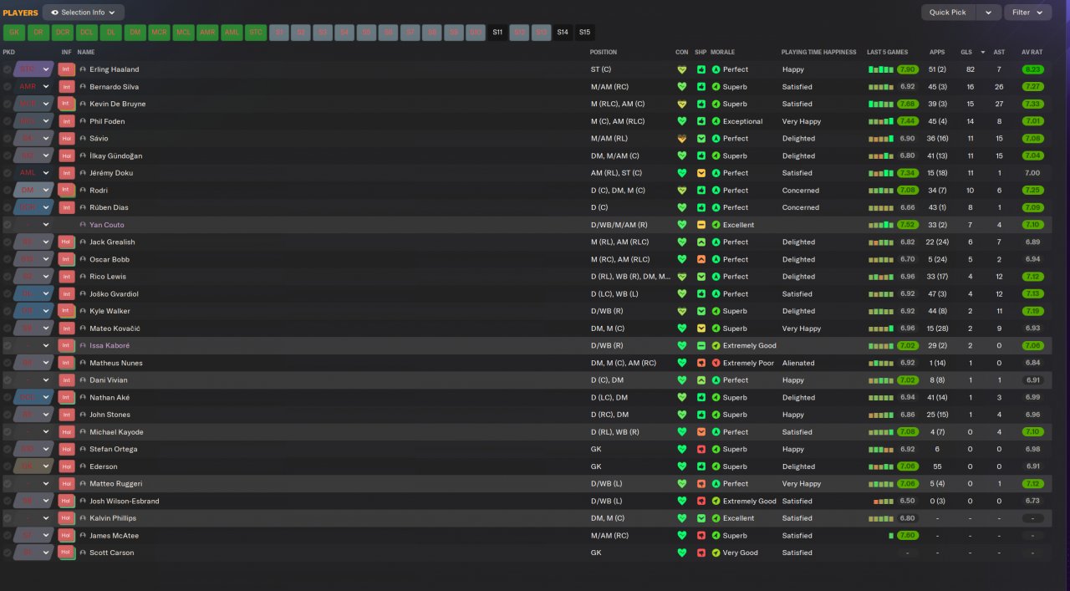Toggle the picked checkbox for Nathan Aké

[x=8, y=397]
